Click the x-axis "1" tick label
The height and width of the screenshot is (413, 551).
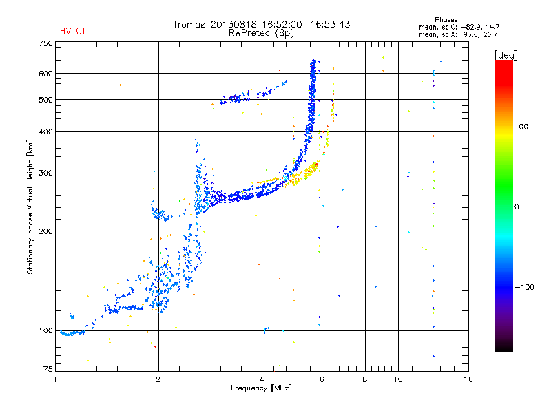click(x=55, y=379)
